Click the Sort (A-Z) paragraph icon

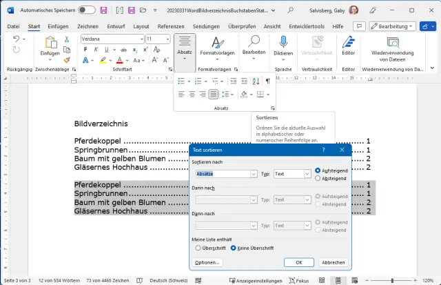[255, 81]
